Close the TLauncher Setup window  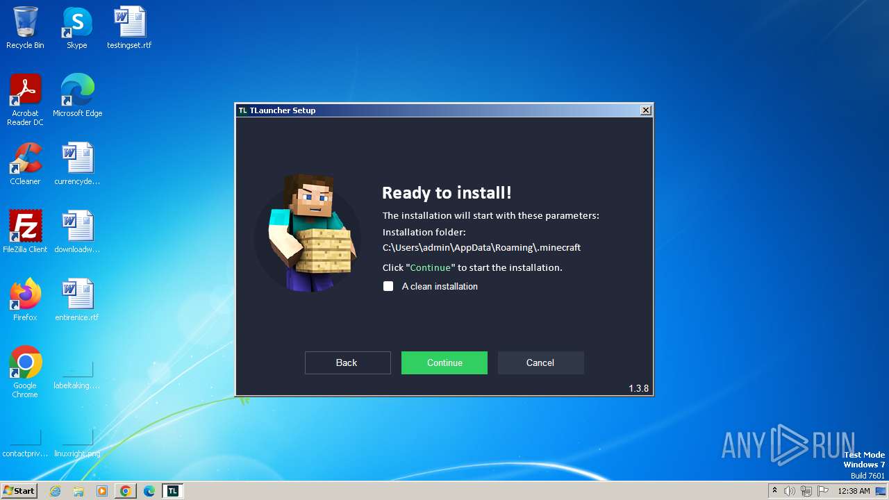[x=646, y=110]
